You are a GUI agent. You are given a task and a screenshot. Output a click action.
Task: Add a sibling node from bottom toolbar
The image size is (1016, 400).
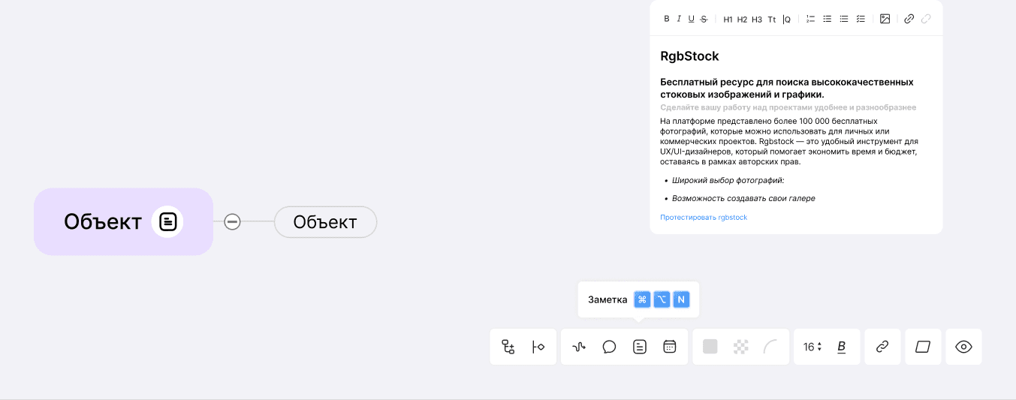click(x=538, y=347)
